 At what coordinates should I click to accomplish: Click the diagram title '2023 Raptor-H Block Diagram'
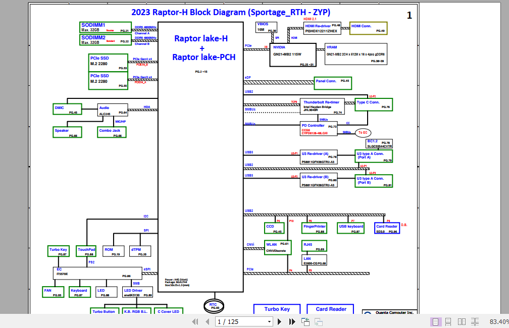tap(231, 12)
